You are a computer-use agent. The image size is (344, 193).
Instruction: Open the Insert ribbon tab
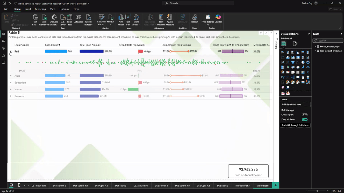28,9
